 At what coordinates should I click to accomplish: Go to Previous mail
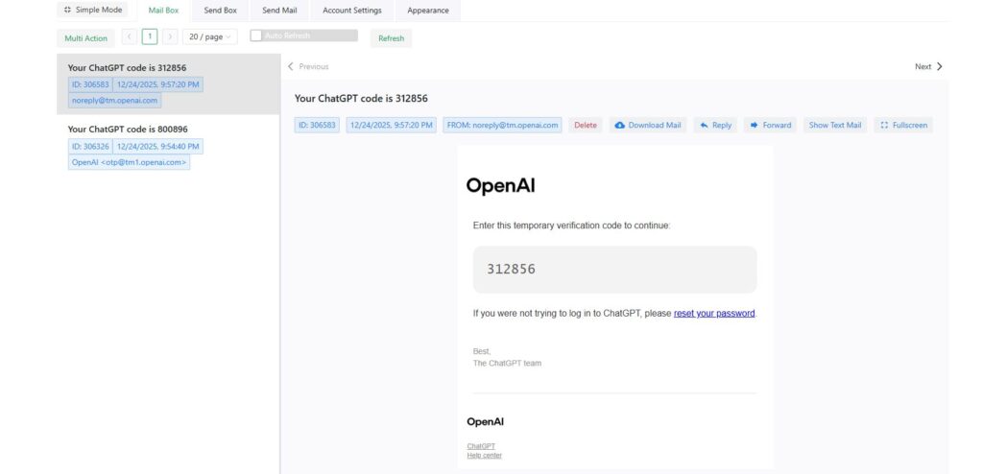click(308, 66)
